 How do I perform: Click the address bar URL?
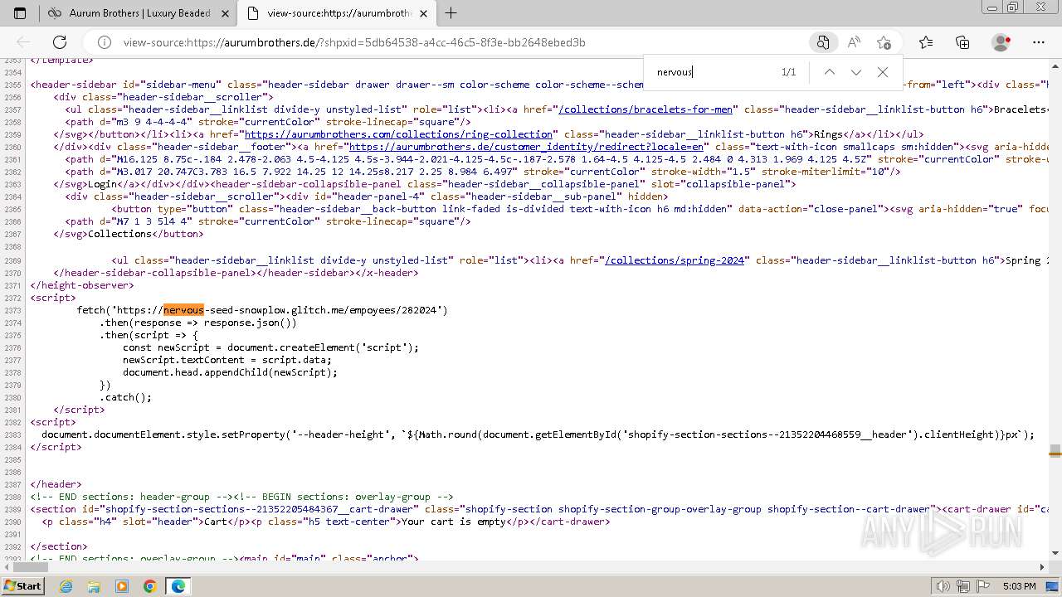tap(354, 42)
